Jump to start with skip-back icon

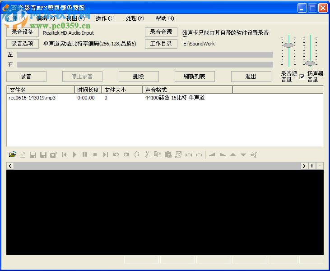click(x=64, y=155)
